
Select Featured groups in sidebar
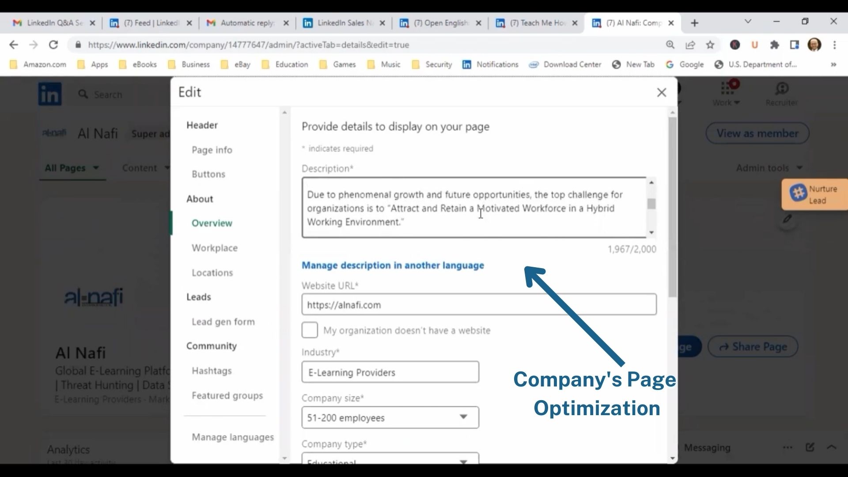click(227, 395)
